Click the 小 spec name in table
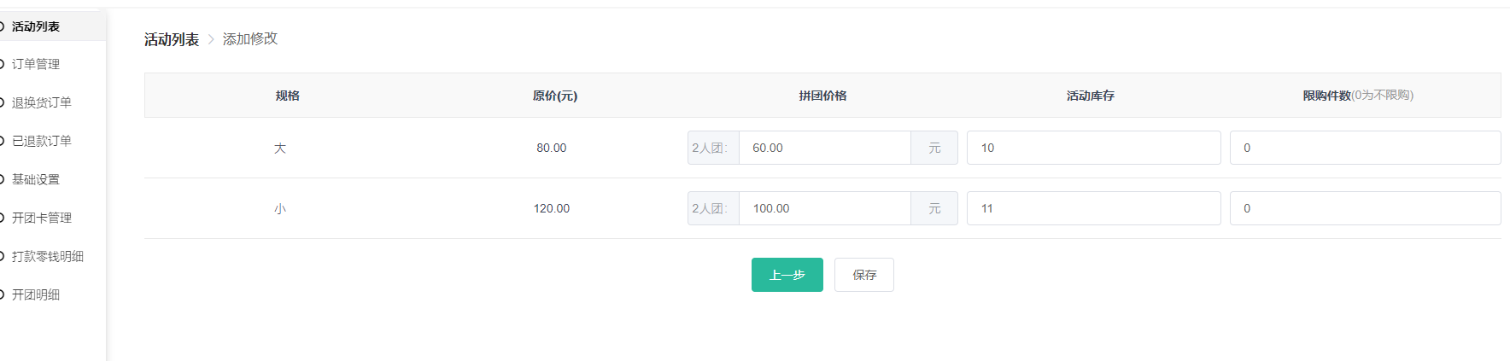1510x361 pixels. coord(280,209)
